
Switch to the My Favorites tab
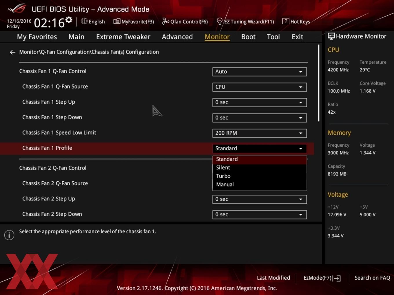click(x=37, y=37)
